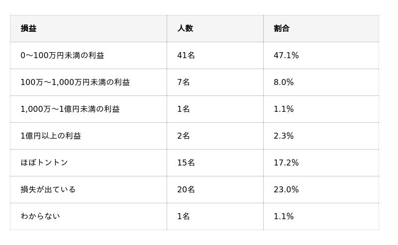Click the 23.0% cell
The height and width of the screenshot is (245, 398).
[286, 190]
